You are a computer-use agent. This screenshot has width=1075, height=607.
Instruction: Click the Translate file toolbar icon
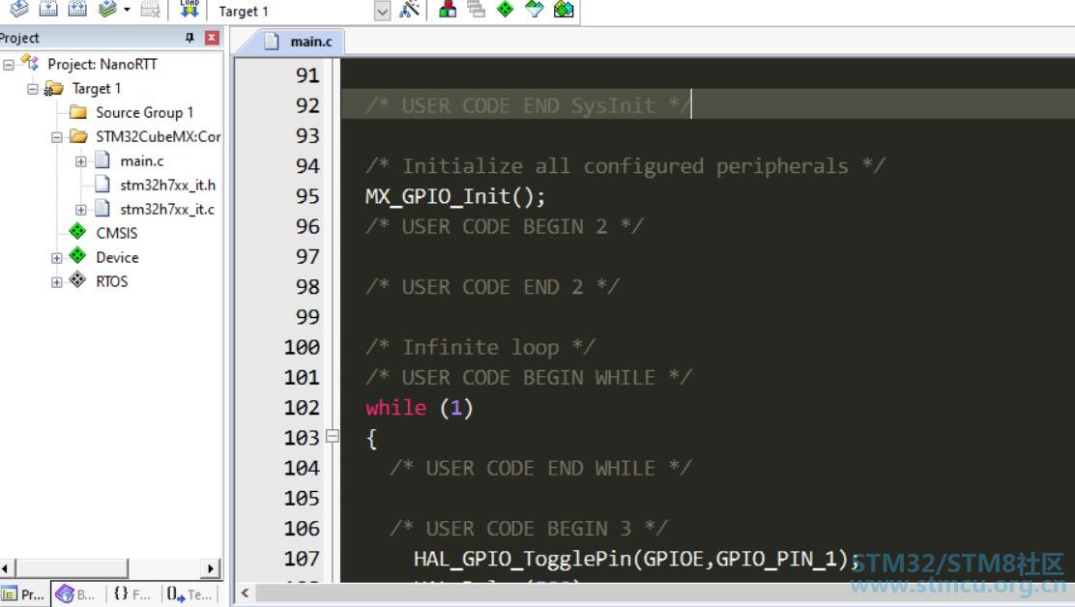tap(19, 9)
